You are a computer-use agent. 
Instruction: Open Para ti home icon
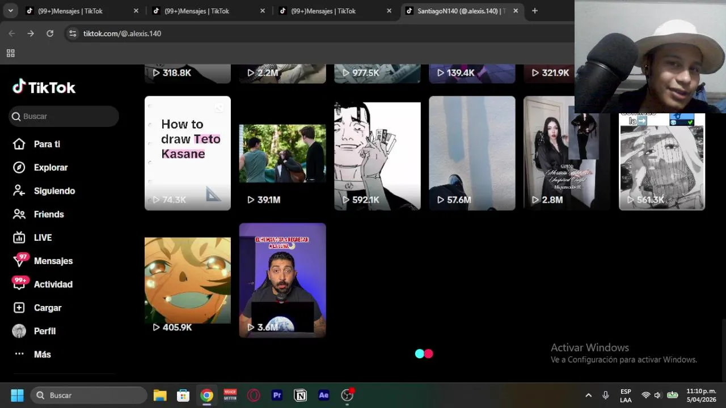click(x=19, y=144)
